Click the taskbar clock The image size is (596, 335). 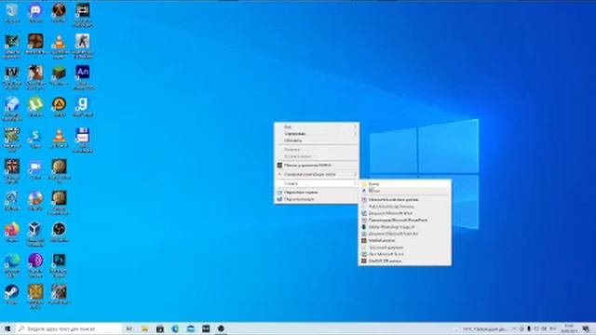point(569,328)
